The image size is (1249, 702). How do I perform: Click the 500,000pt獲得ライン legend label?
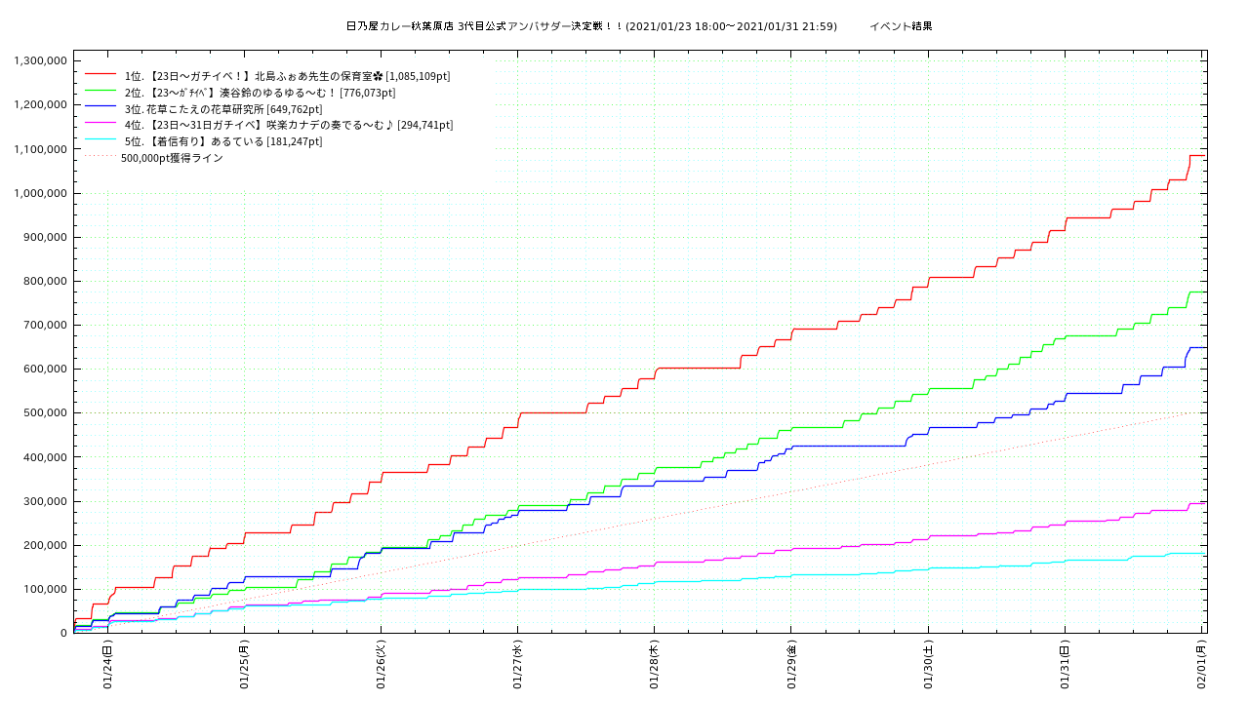pyautogui.click(x=172, y=158)
